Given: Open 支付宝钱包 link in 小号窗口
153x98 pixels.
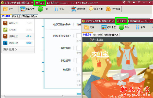Looking at the screenshot, I should coord(96,40).
